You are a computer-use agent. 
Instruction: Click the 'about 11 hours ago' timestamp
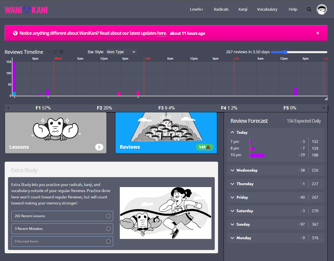click(x=187, y=33)
